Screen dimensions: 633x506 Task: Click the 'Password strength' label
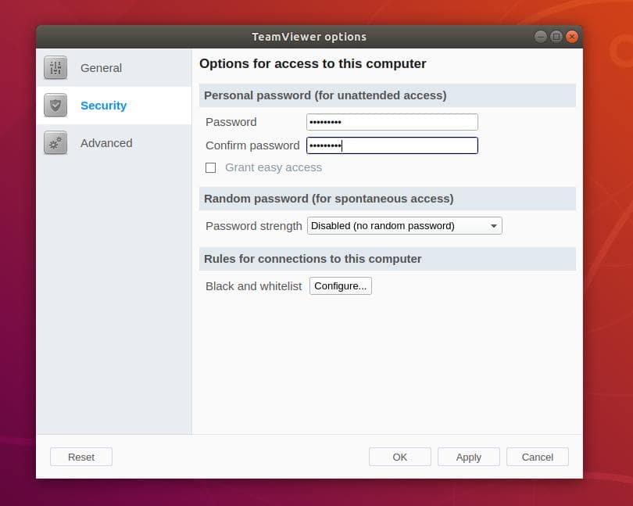pos(253,226)
